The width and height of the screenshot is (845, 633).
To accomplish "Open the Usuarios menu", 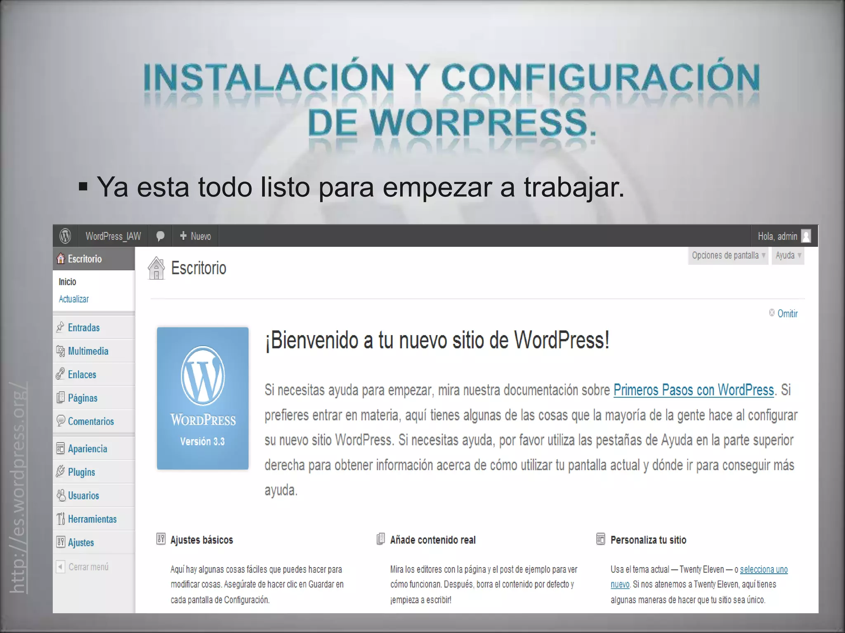I will point(94,495).
